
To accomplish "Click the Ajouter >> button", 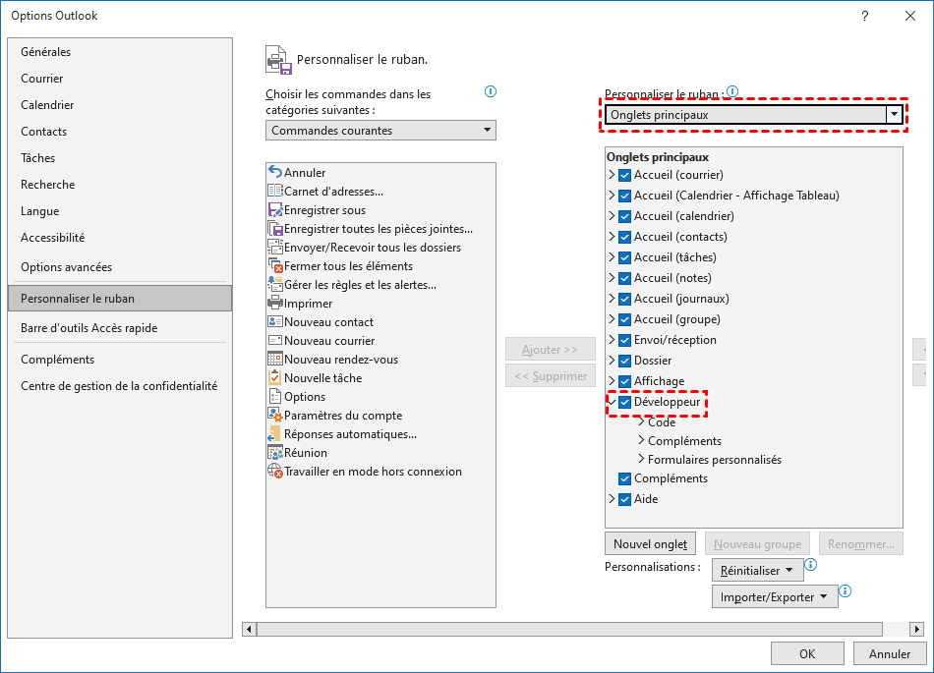I will [x=551, y=350].
